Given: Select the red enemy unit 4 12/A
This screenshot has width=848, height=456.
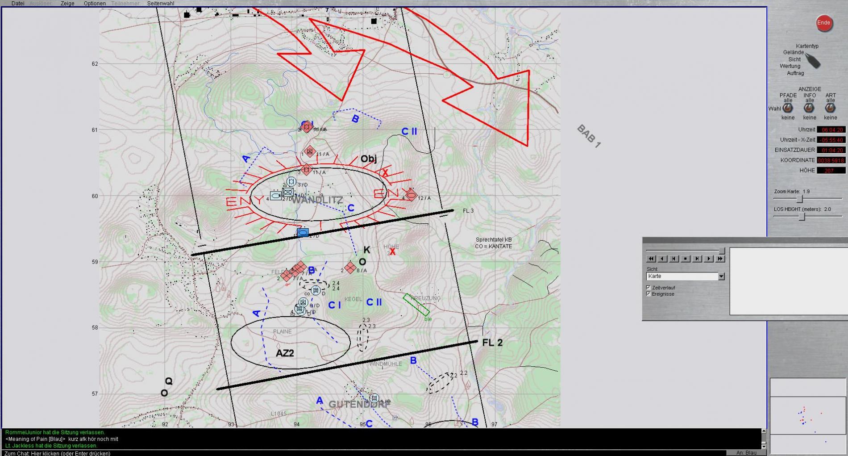Looking at the screenshot, I should pyautogui.click(x=411, y=195).
